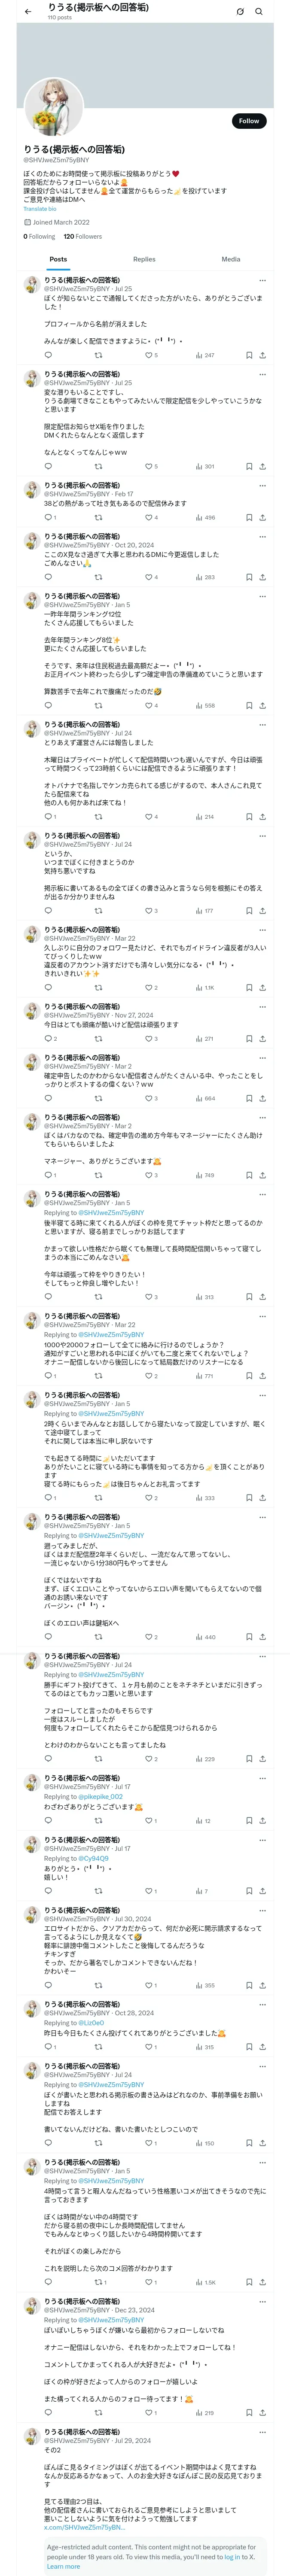This screenshot has height=2576, width=290.
Task: Open the 120 Followers list
Action: pos(83,237)
